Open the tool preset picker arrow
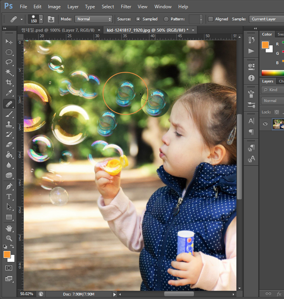 click(21, 19)
